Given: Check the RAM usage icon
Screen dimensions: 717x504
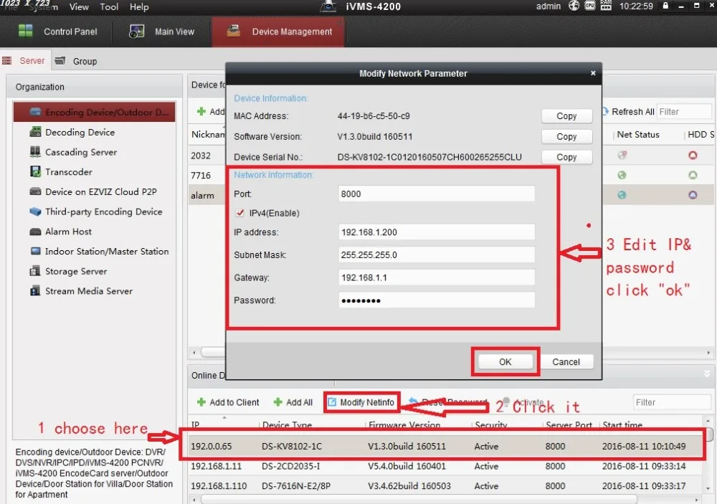Looking at the screenshot, I should (x=606, y=6).
